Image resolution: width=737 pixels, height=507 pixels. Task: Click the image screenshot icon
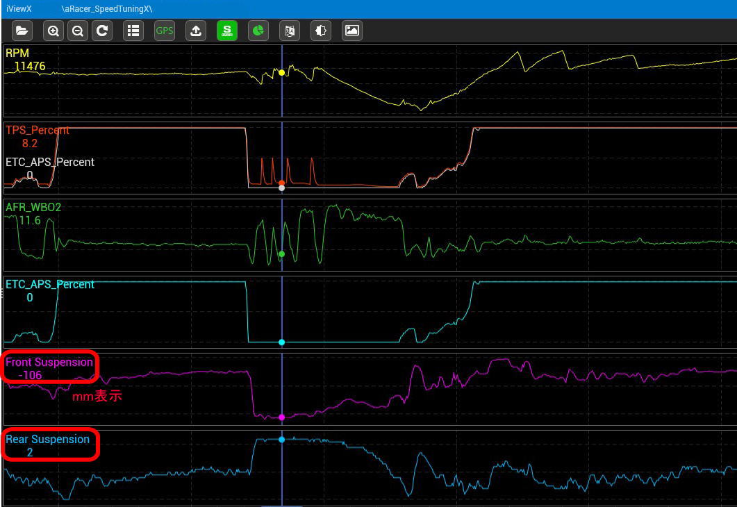[352, 31]
